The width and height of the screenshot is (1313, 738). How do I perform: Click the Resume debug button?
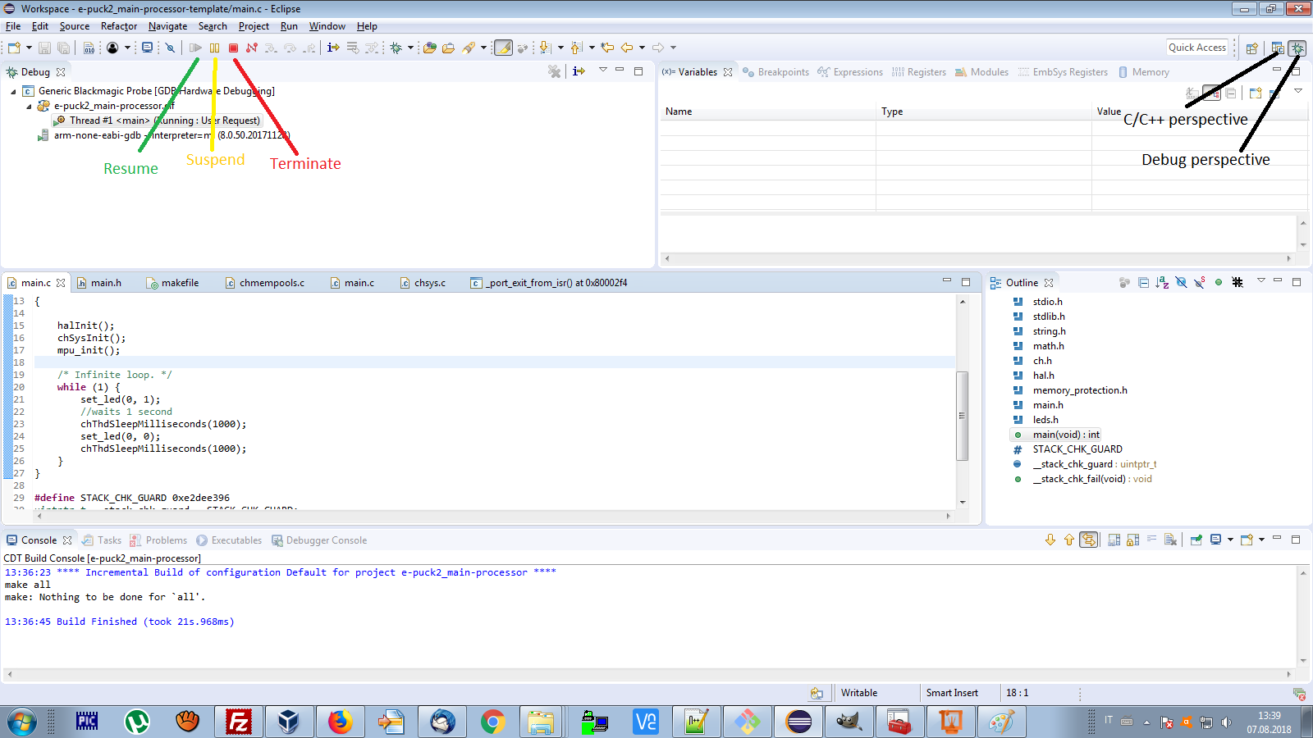pyautogui.click(x=195, y=48)
